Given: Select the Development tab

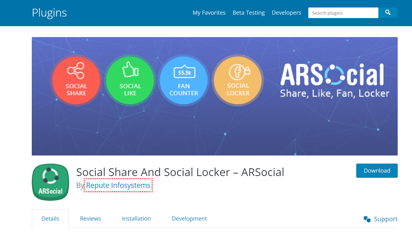Looking at the screenshot, I should tap(189, 218).
